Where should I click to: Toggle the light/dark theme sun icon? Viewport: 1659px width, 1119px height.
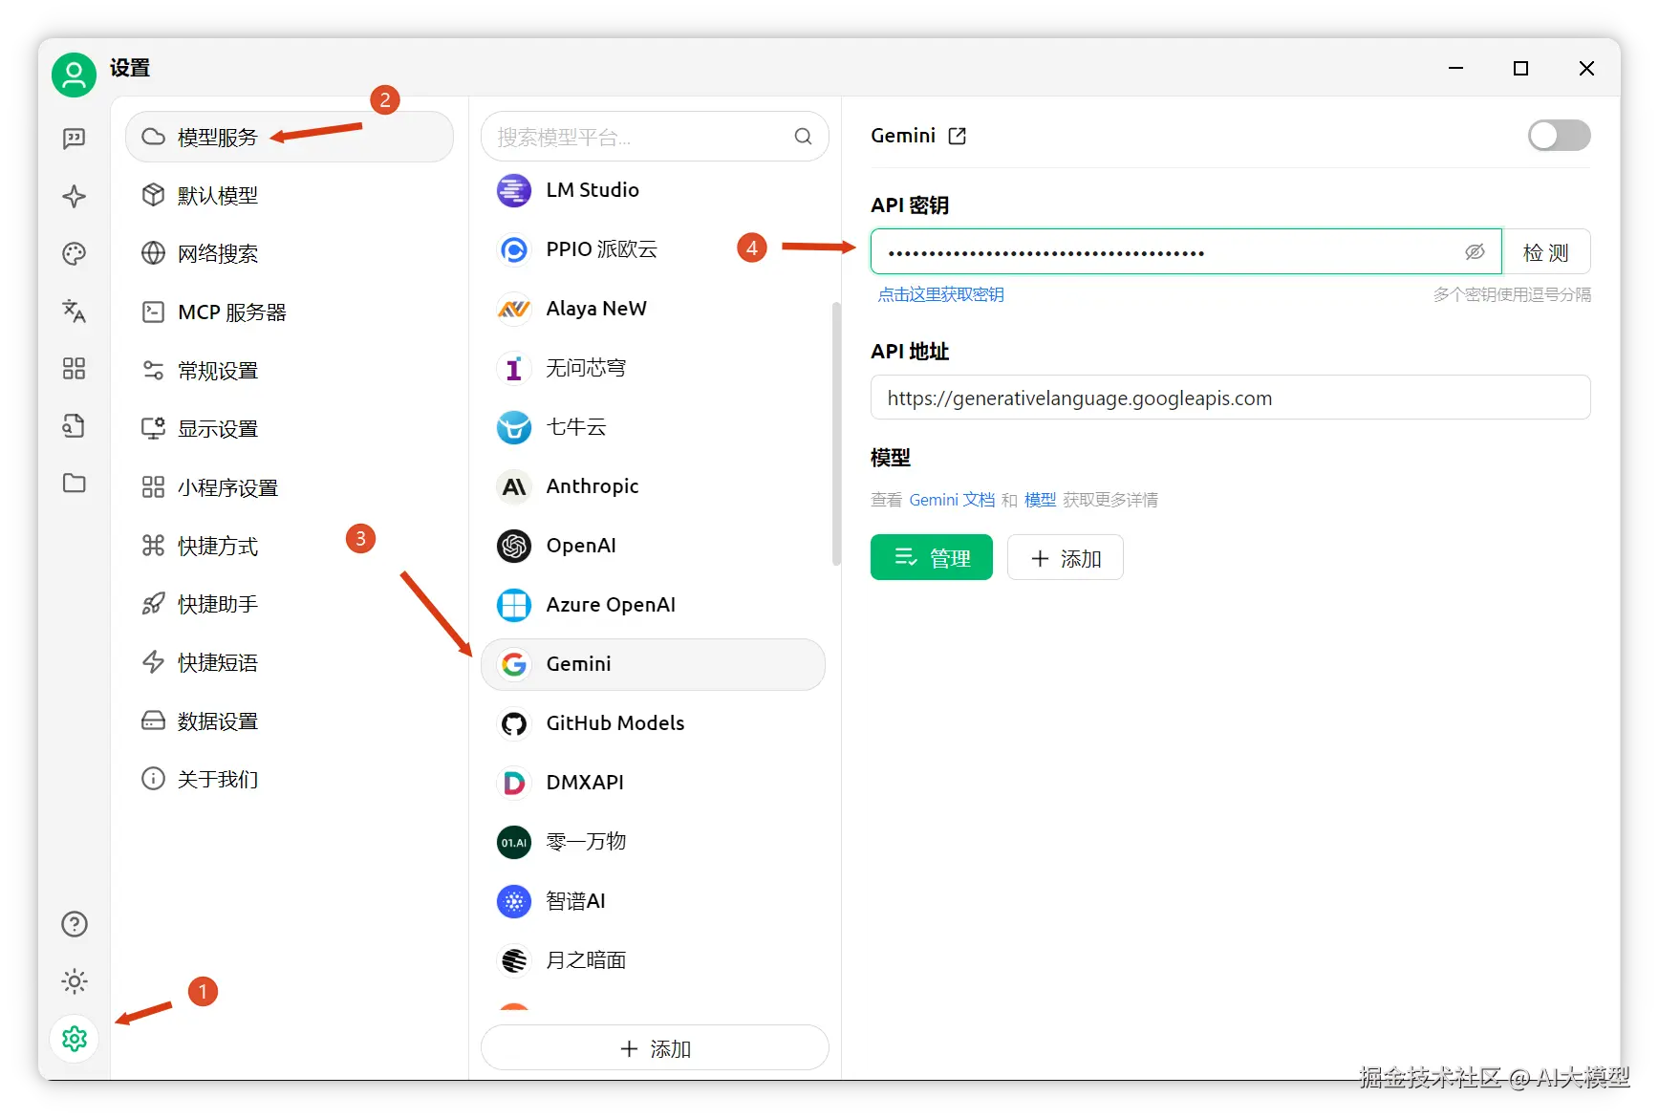74,981
